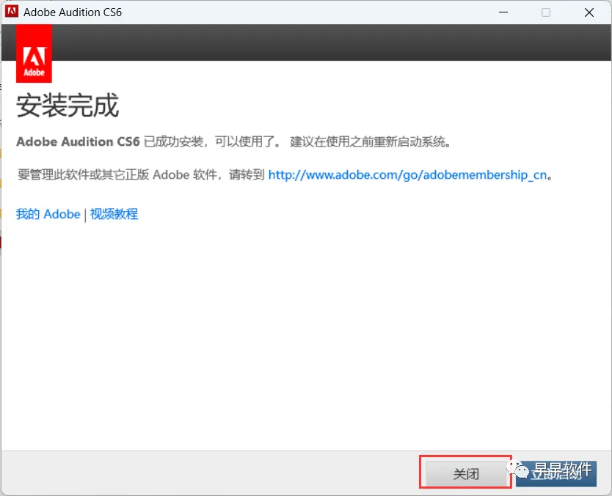Open the 我的 Adobe link
Viewport: 612px width, 496px height.
coord(48,214)
